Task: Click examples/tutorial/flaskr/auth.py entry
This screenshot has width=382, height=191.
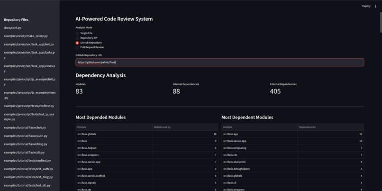Action: coord(26,136)
